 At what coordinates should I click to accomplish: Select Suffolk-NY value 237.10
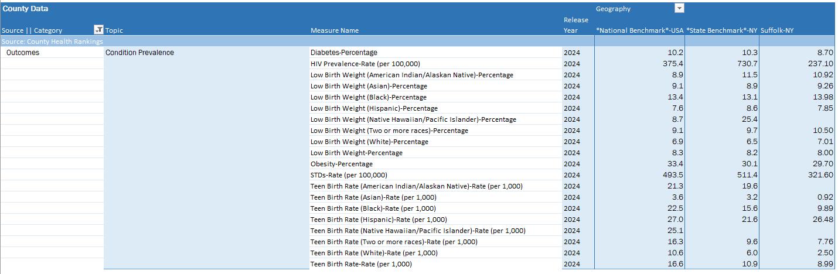pos(820,64)
